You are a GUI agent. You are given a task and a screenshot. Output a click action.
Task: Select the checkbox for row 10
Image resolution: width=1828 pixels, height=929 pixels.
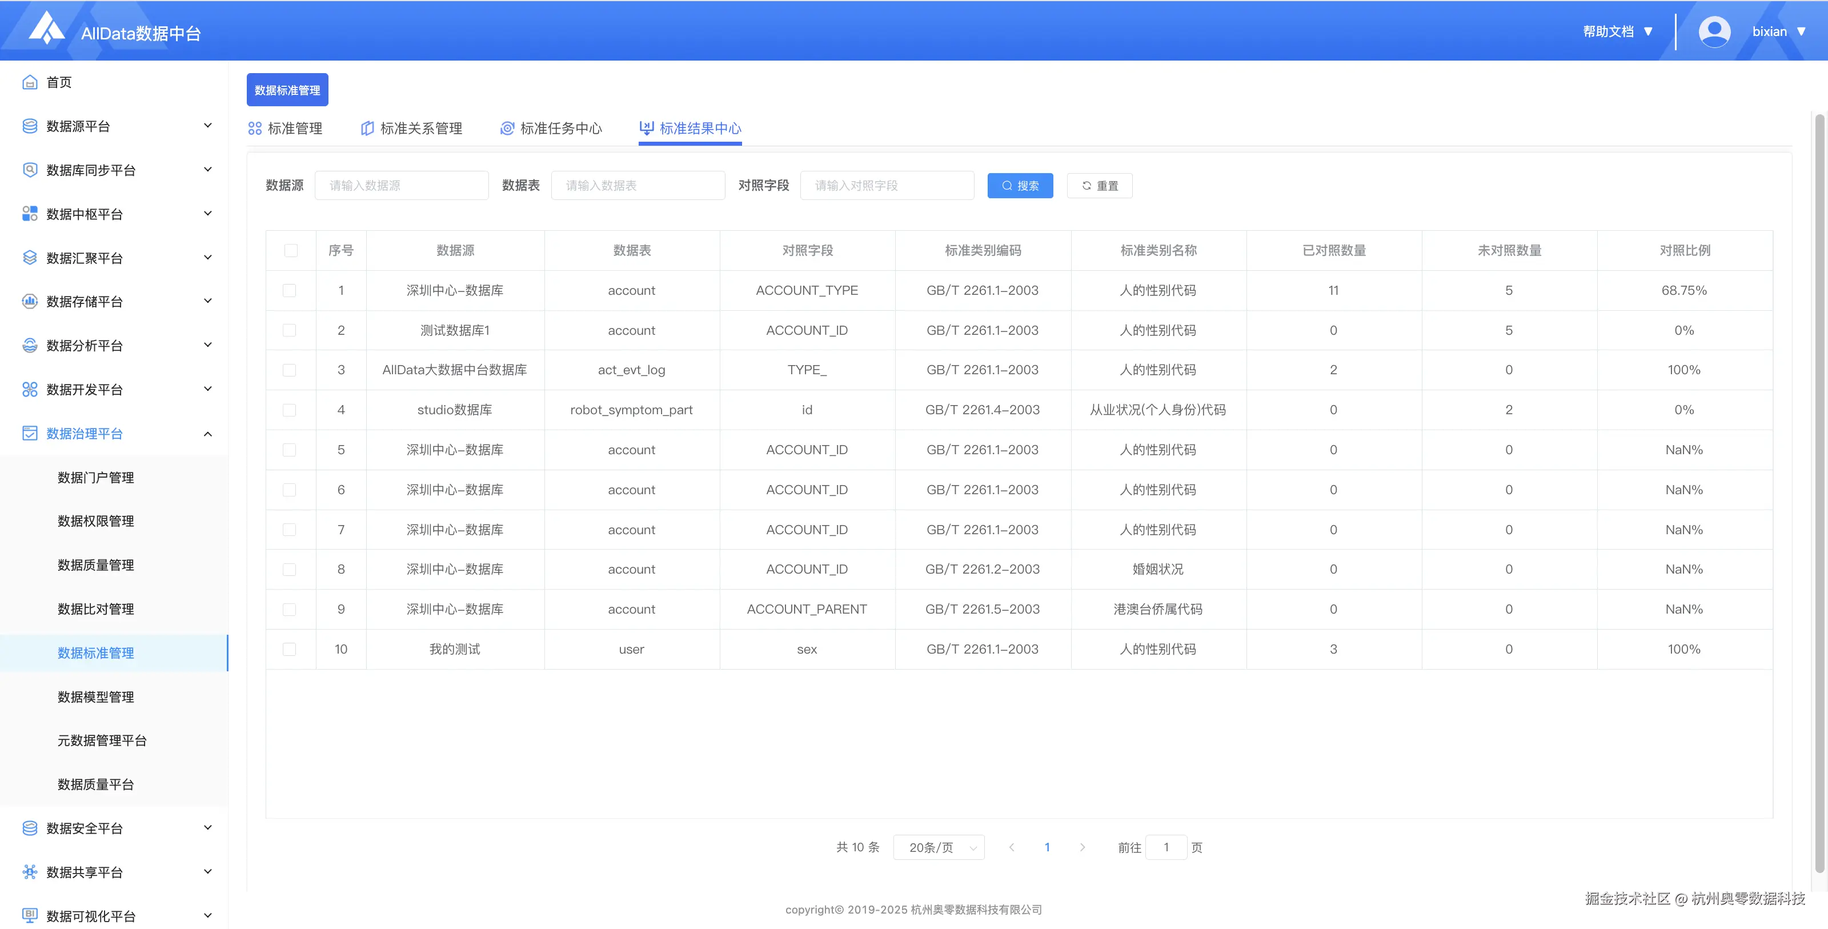tap(290, 650)
